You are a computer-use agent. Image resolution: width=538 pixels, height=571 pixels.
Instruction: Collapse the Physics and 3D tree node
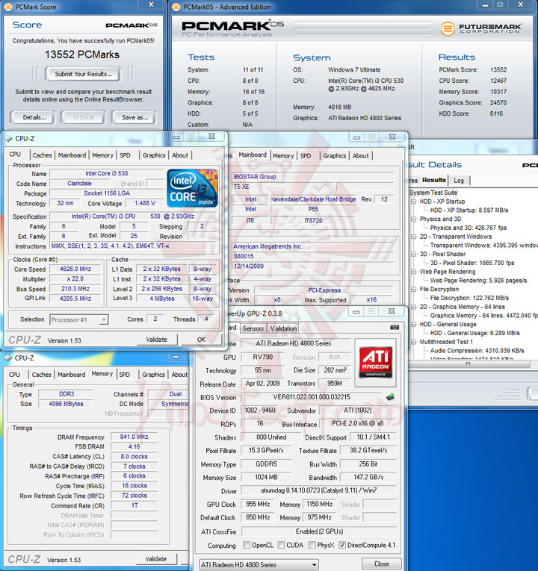click(414, 219)
